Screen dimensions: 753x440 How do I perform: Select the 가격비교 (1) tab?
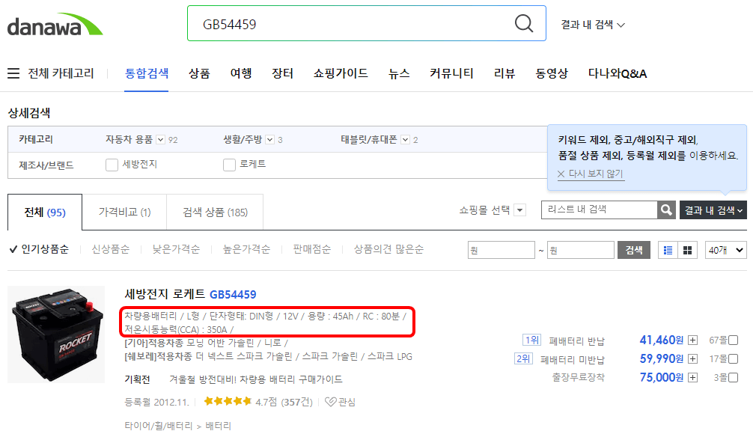[x=124, y=213]
